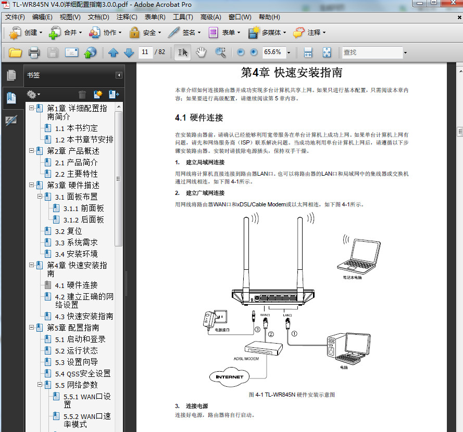
Task: Open the 查找 search box dropdown
Action: [x=407, y=52]
